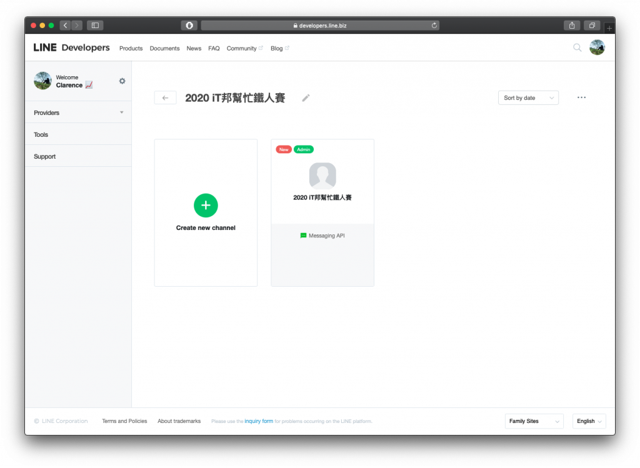
Task: Open the 2020 iT邦幫忙鐵人賽 channel card title
Action: pos(322,197)
